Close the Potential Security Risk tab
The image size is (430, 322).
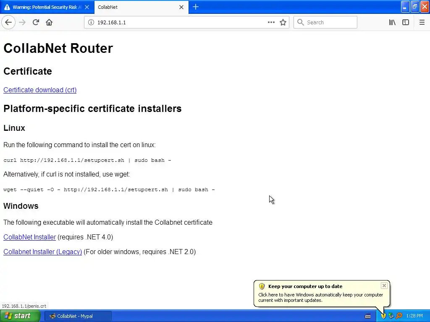(87, 7)
